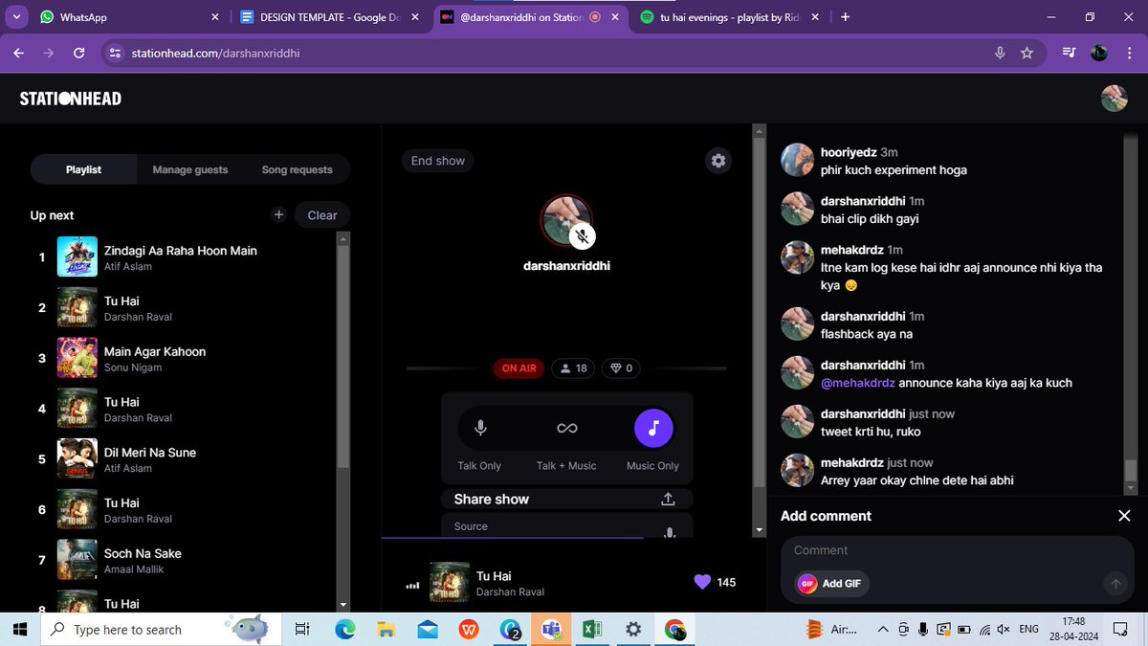1148x646 pixels.
Task: Open profile avatar in Stationhead header
Action: (1114, 99)
